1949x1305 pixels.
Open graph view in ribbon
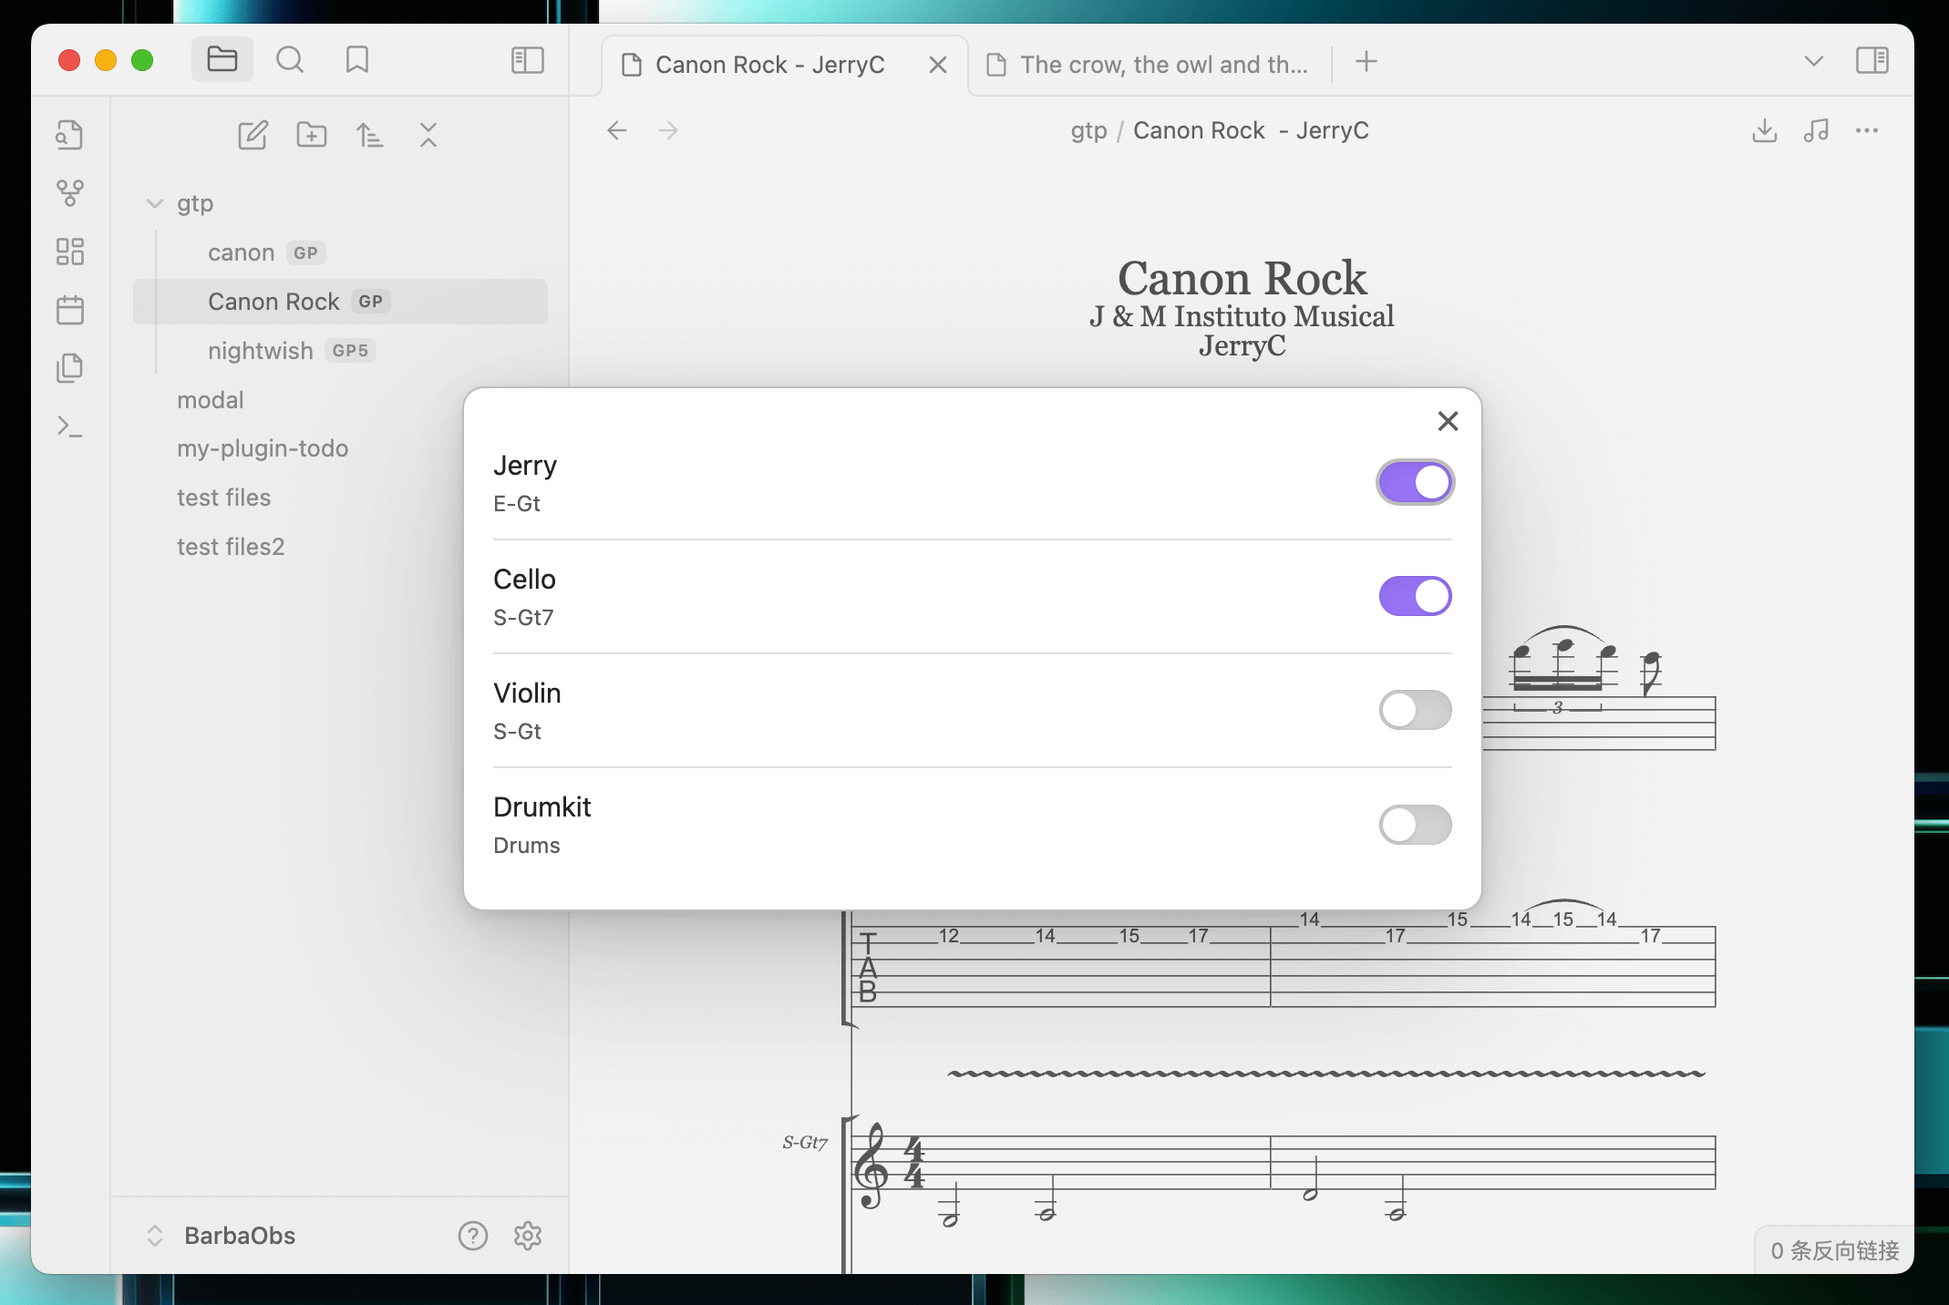(x=70, y=192)
